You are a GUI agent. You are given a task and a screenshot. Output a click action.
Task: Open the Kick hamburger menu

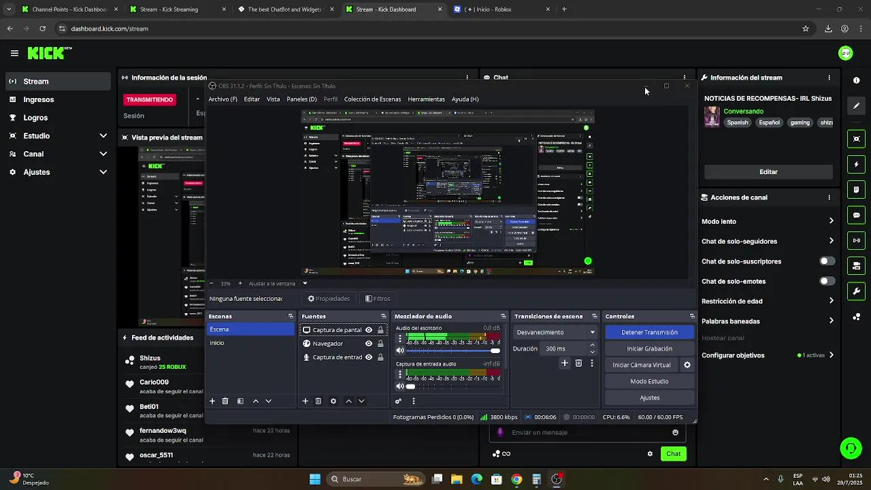point(14,53)
